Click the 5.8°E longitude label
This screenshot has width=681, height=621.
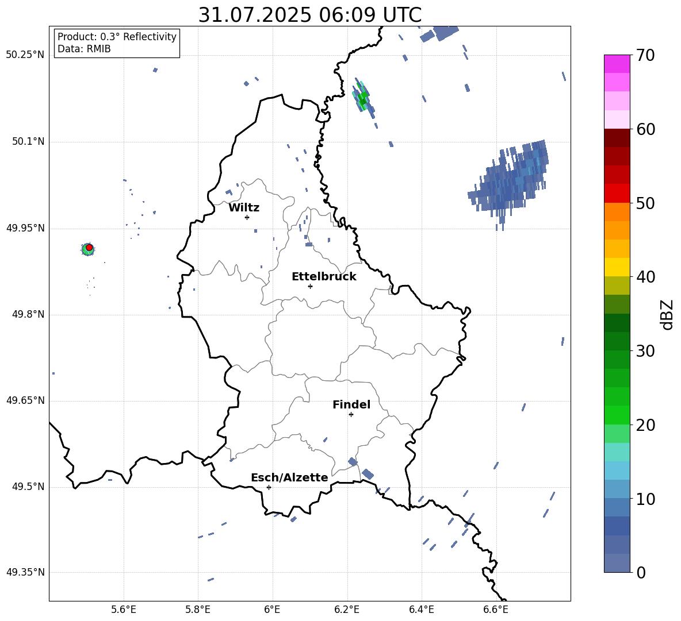pyautogui.click(x=198, y=610)
